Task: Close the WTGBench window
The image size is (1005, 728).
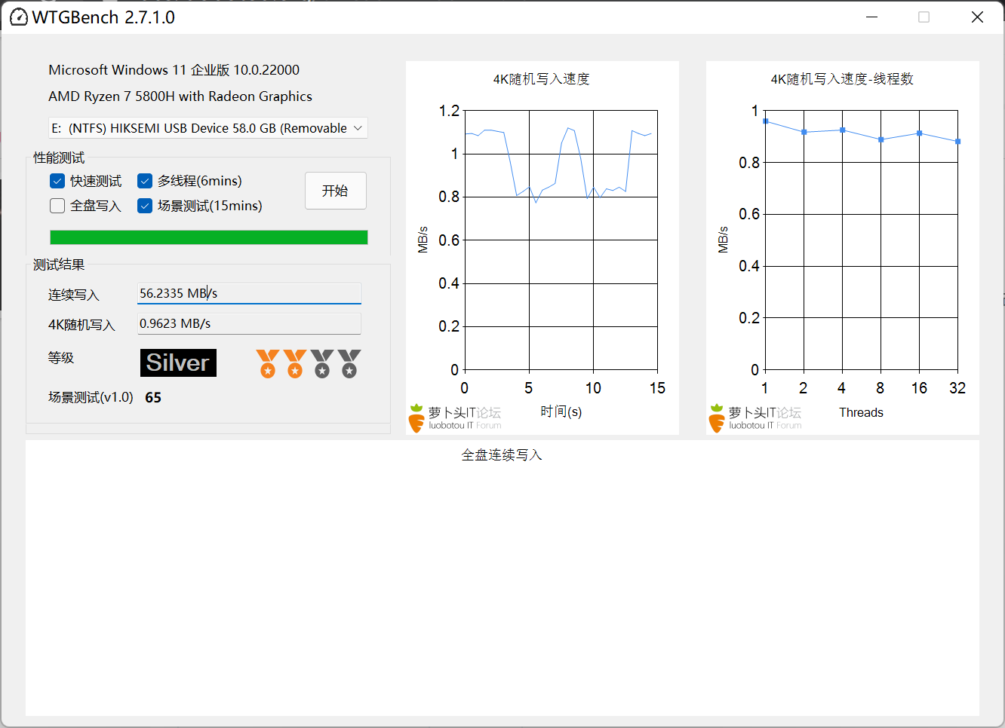Action: (x=977, y=17)
